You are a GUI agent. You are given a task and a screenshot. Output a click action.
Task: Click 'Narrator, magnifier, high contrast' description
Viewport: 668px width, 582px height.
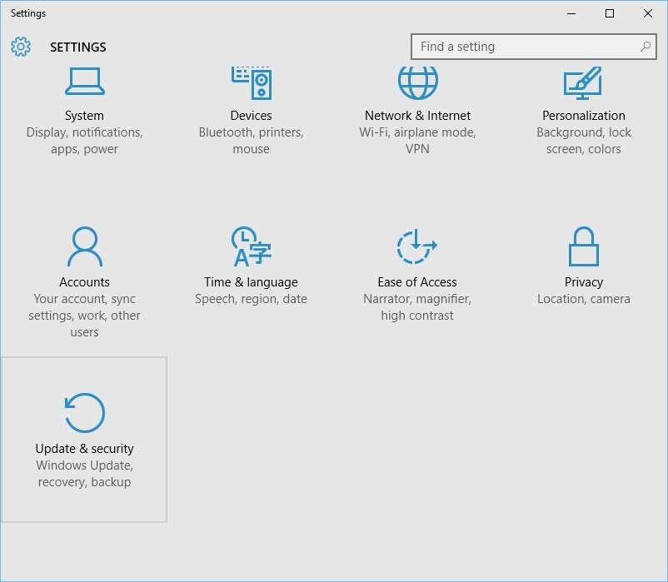point(417,307)
